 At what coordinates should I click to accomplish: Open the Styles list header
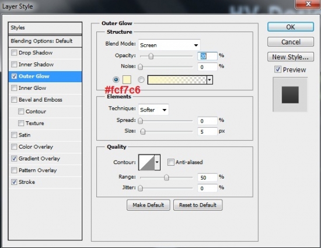click(x=45, y=28)
